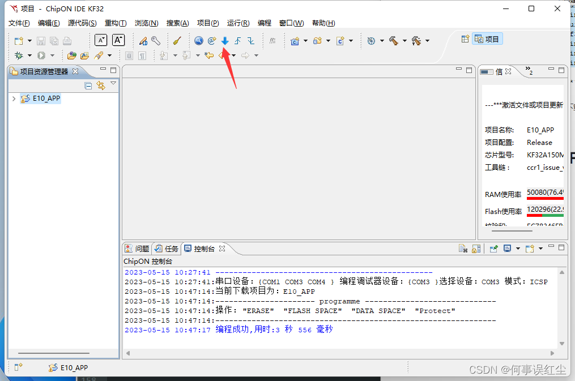Click the previous annotation icon

pos(186,55)
